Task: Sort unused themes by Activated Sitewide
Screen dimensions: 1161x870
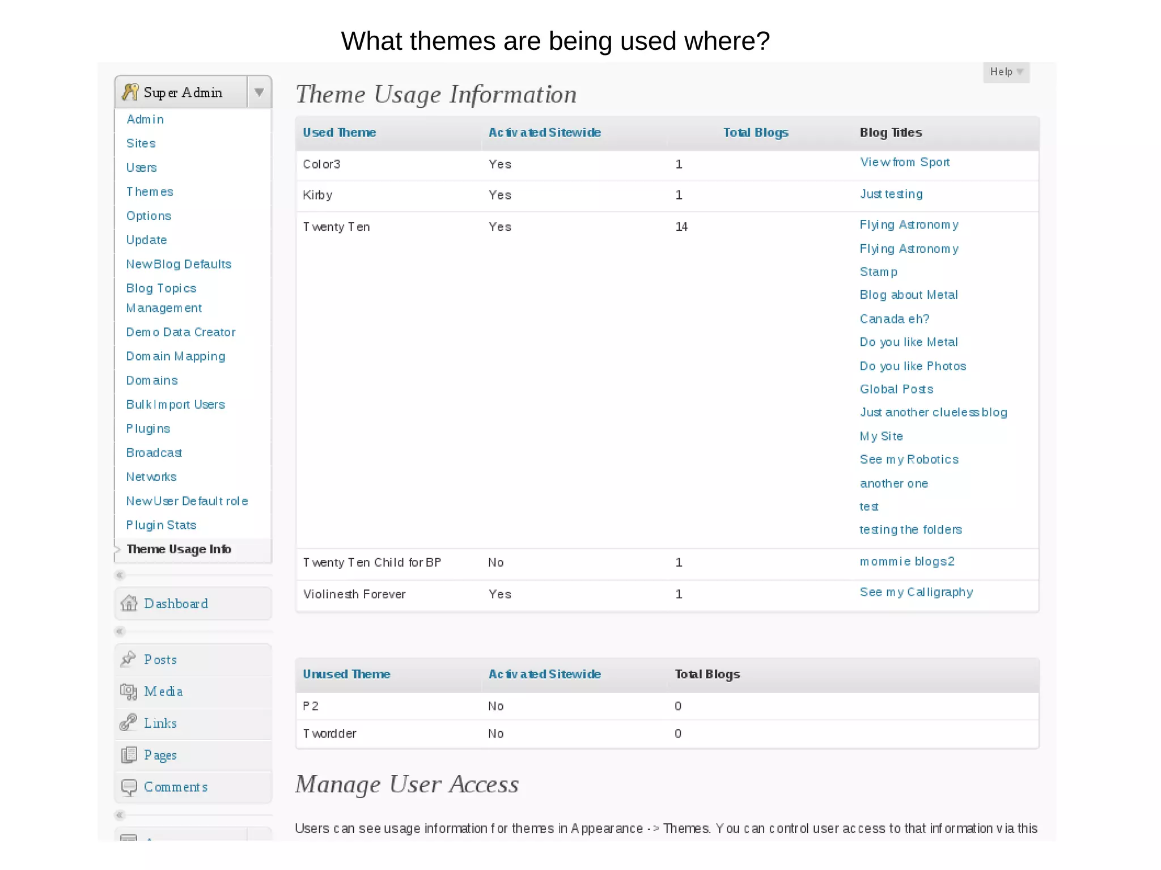Action: click(x=544, y=674)
